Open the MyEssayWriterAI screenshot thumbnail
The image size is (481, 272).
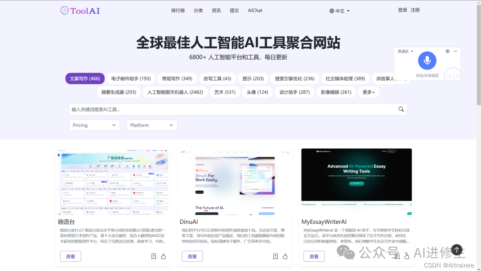(x=356, y=182)
